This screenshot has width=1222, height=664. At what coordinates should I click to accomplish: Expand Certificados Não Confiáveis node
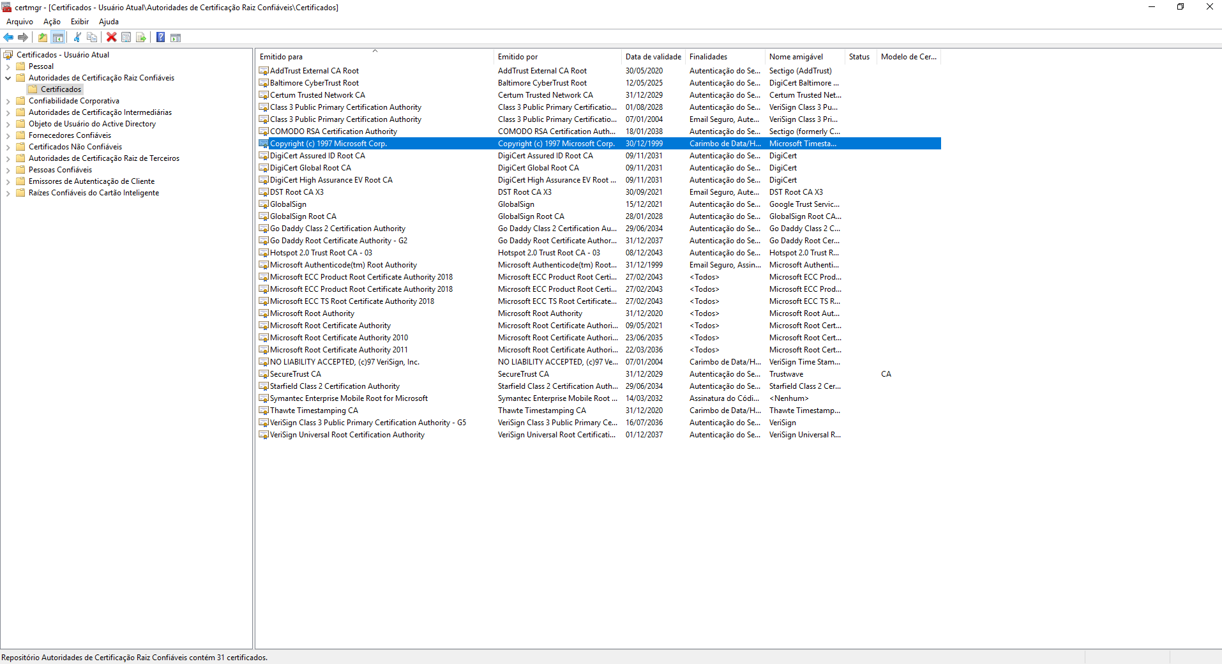click(x=8, y=147)
